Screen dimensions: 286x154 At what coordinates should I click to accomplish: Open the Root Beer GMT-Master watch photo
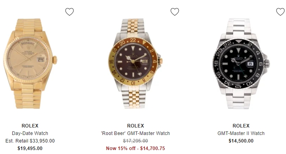coord(135,64)
